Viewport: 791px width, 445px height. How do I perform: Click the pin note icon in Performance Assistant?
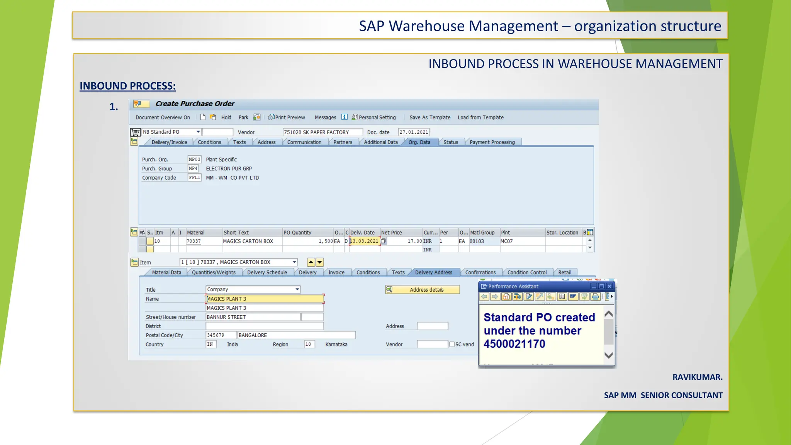540,296
